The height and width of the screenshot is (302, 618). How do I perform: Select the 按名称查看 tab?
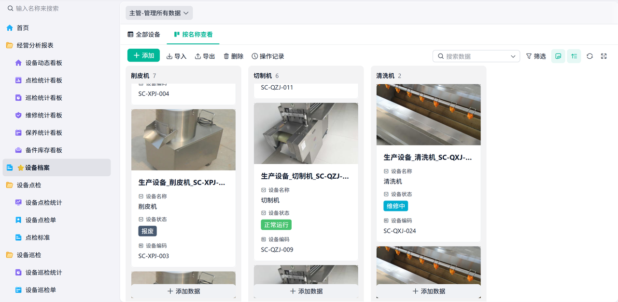(193, 35)
